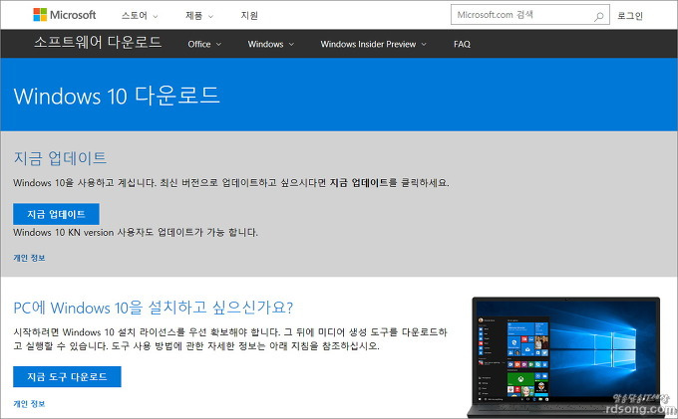678x419 pixels.
Task: Click the 지금 업데이트 section heading
Action: point(60,158)
